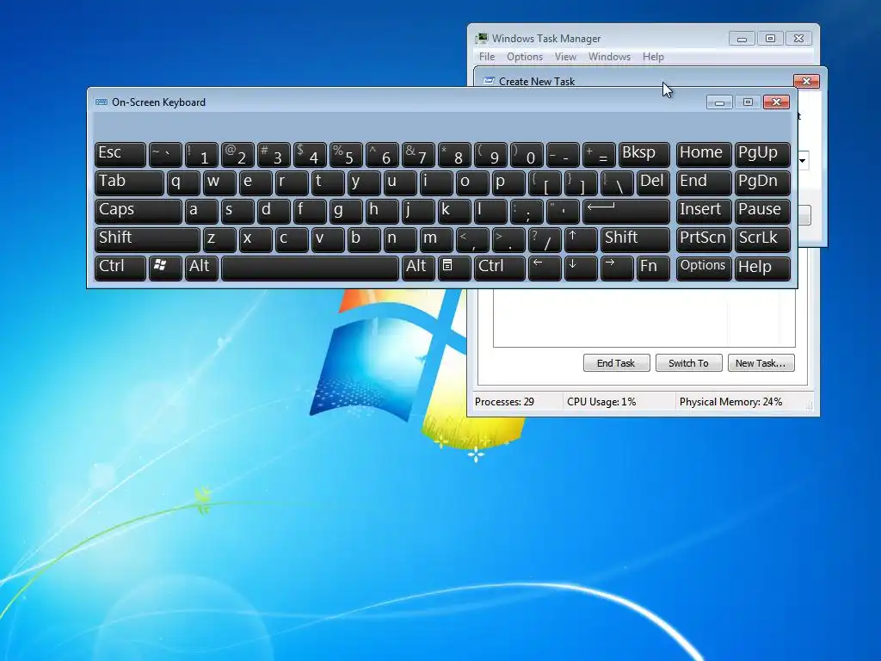Click the minus underscore key
The width and height of the screenshot is (881, 661).
click(563, 155)
